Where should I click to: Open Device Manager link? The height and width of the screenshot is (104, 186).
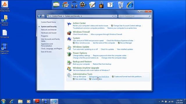[x=126, y=43]
